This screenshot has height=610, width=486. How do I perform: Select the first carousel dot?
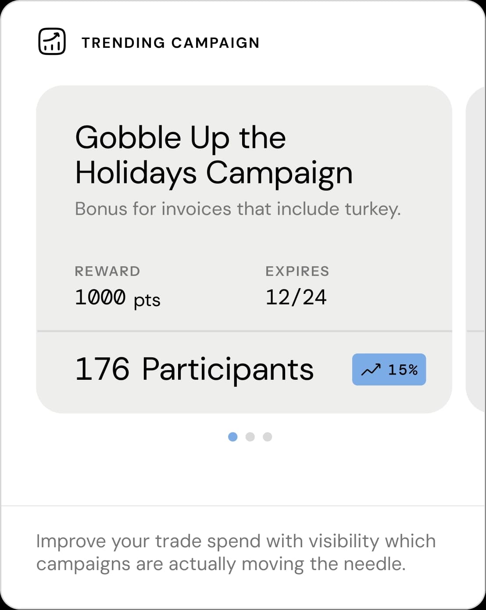click(x=233, y=437)
